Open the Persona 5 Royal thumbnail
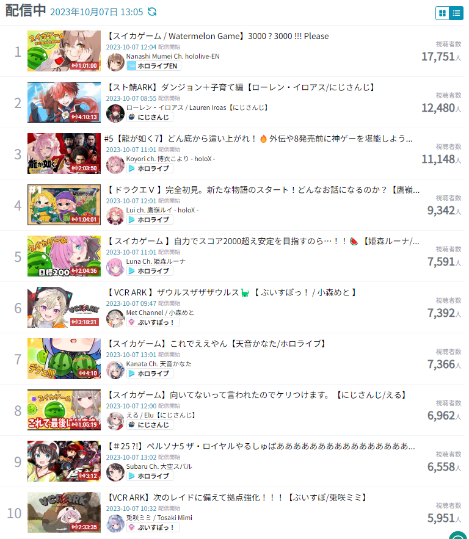The image size is (469, 539). (x=64, y=461)
